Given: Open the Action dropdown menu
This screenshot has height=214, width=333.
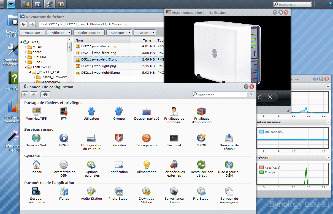Looking at the screenshot, I should [x=145, y=32].
